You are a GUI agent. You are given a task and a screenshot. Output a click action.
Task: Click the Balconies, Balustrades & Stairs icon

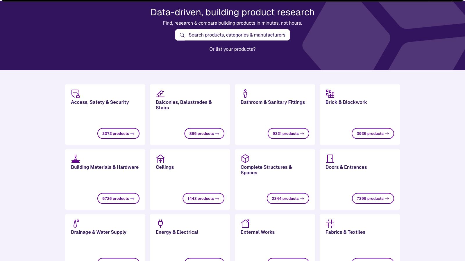(x=160, y=94)
